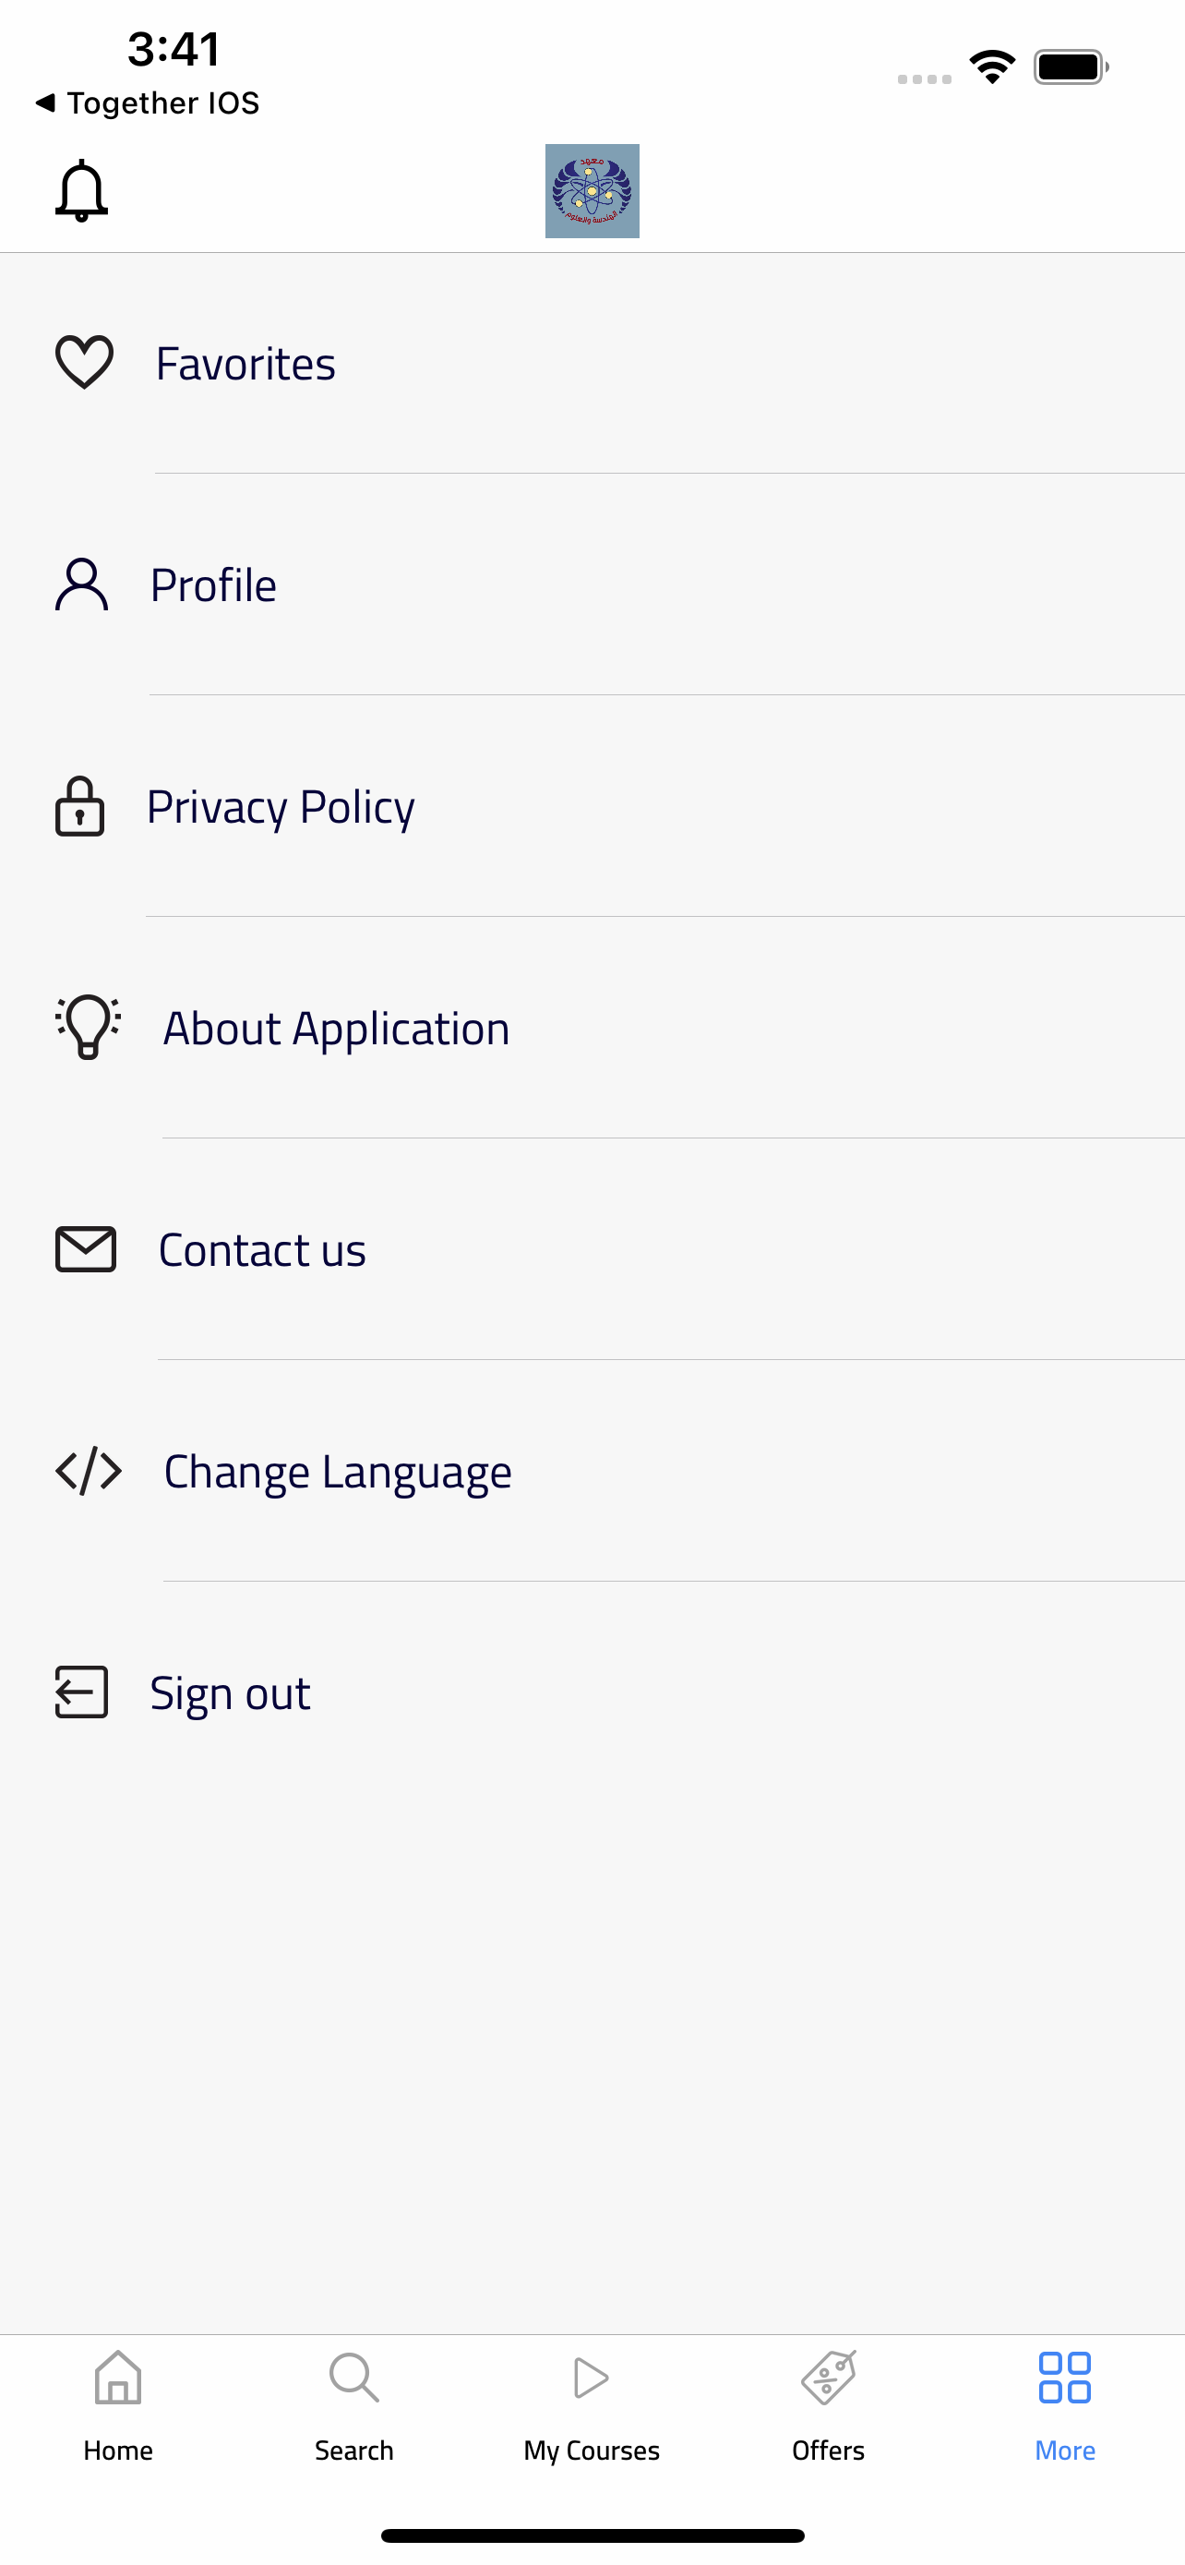The height and width of the screenshot is (2565, 1185).
Task: Switch to the Home tab
Action: click(x=118, y=2405)
